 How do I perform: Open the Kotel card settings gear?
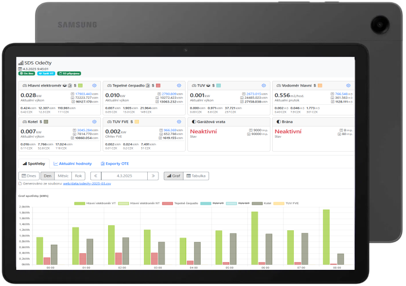tap(94, 121)
